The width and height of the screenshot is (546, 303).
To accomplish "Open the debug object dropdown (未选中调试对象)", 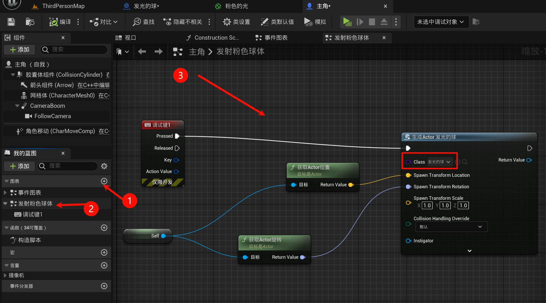I will point(441,22).
